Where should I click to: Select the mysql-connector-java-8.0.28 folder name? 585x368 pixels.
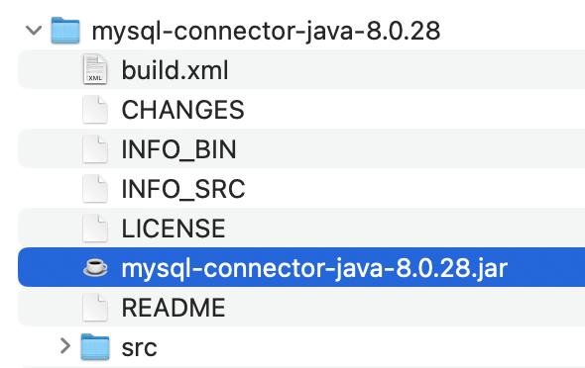[x=266, y=32]
